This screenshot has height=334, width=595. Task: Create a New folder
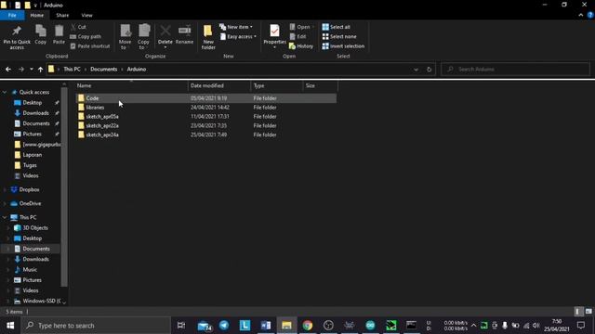coord(208,37)
